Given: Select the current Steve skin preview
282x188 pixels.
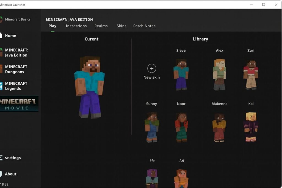Looking at the screenshot, I should [90, 87].
